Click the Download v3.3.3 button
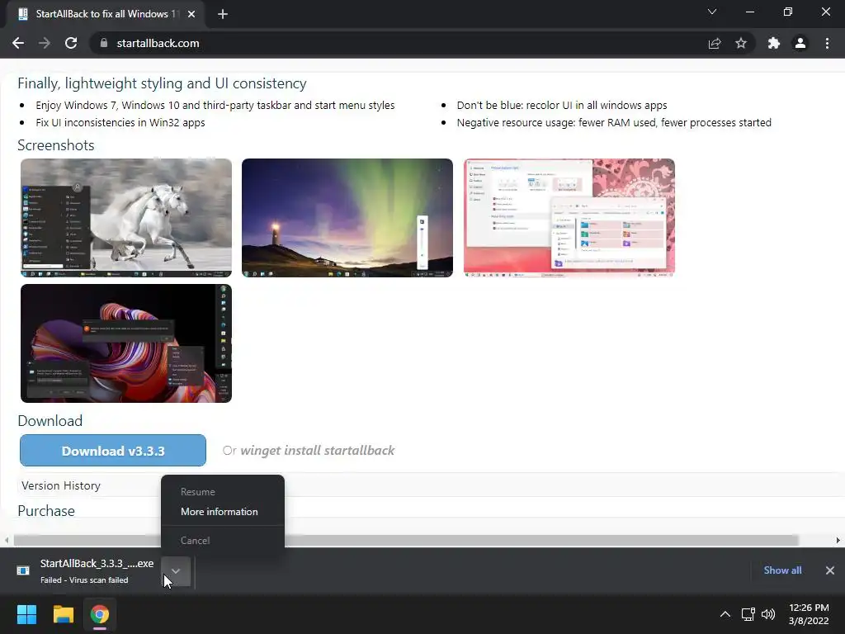Screen dimensions: 845x634 click(x=112, y=451)
